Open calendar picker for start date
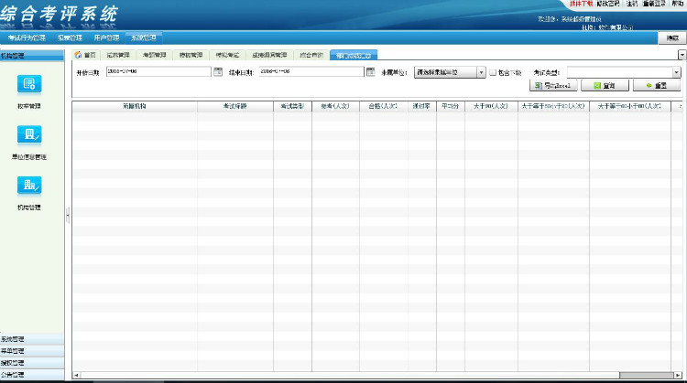The image size is (687, 383). pos(218,71)
